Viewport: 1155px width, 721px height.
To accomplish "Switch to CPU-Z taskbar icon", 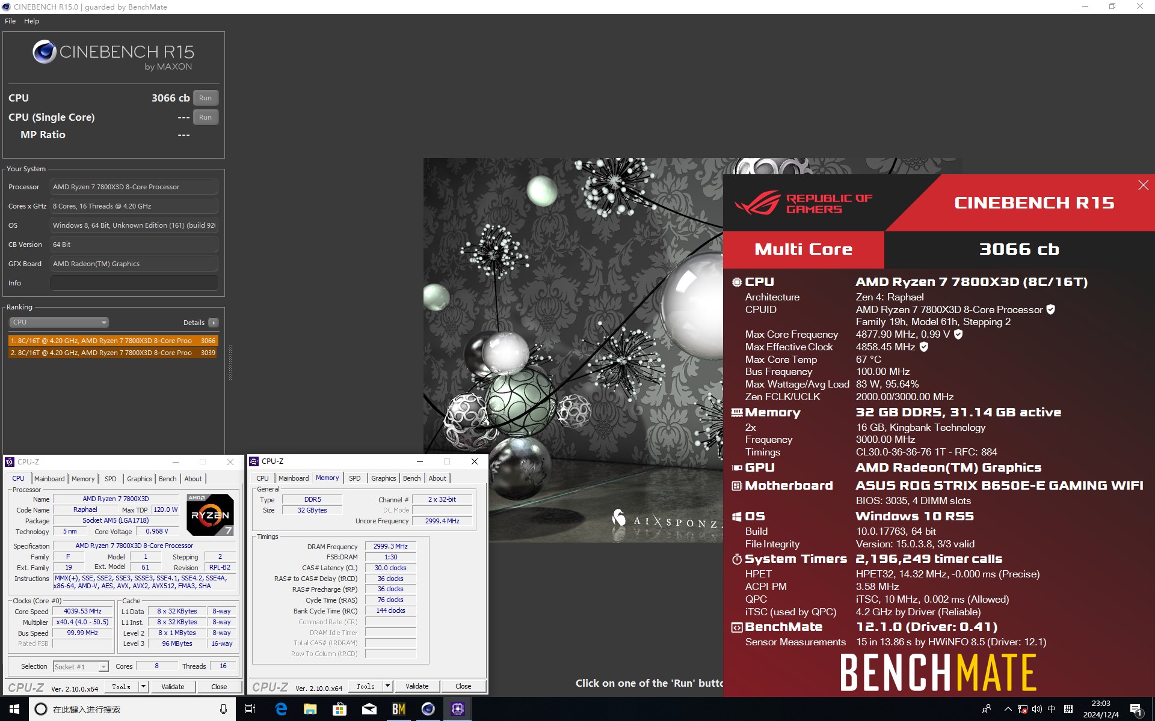I will [458, 709].
